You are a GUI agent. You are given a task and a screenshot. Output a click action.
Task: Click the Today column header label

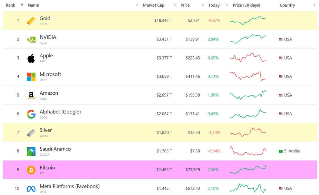214,5
